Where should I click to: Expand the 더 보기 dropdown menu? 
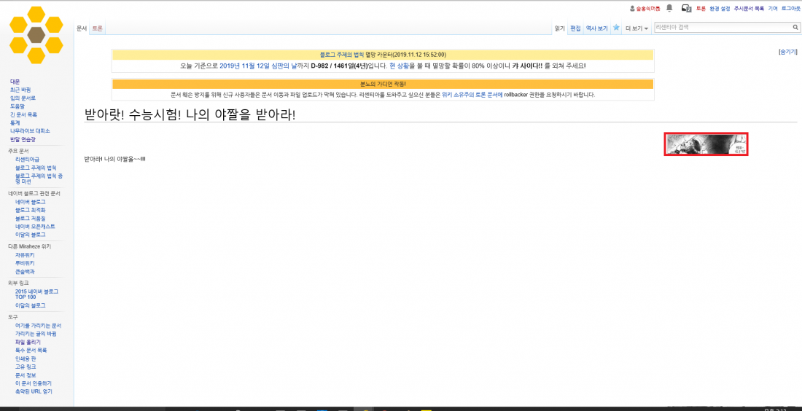coord(636,28)
